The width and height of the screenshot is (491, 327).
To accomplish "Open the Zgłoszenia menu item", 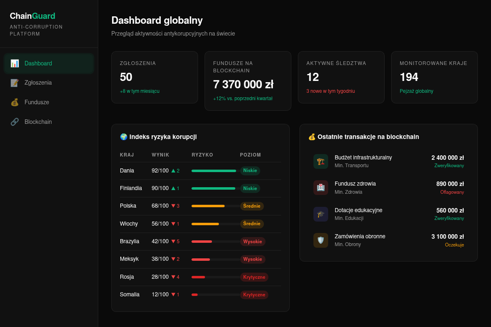I will click(49, 83).
